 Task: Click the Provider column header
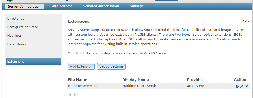(195, 80)
